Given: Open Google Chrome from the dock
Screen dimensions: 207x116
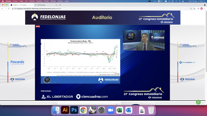Looking at the screenshot, I should (83, 110).
